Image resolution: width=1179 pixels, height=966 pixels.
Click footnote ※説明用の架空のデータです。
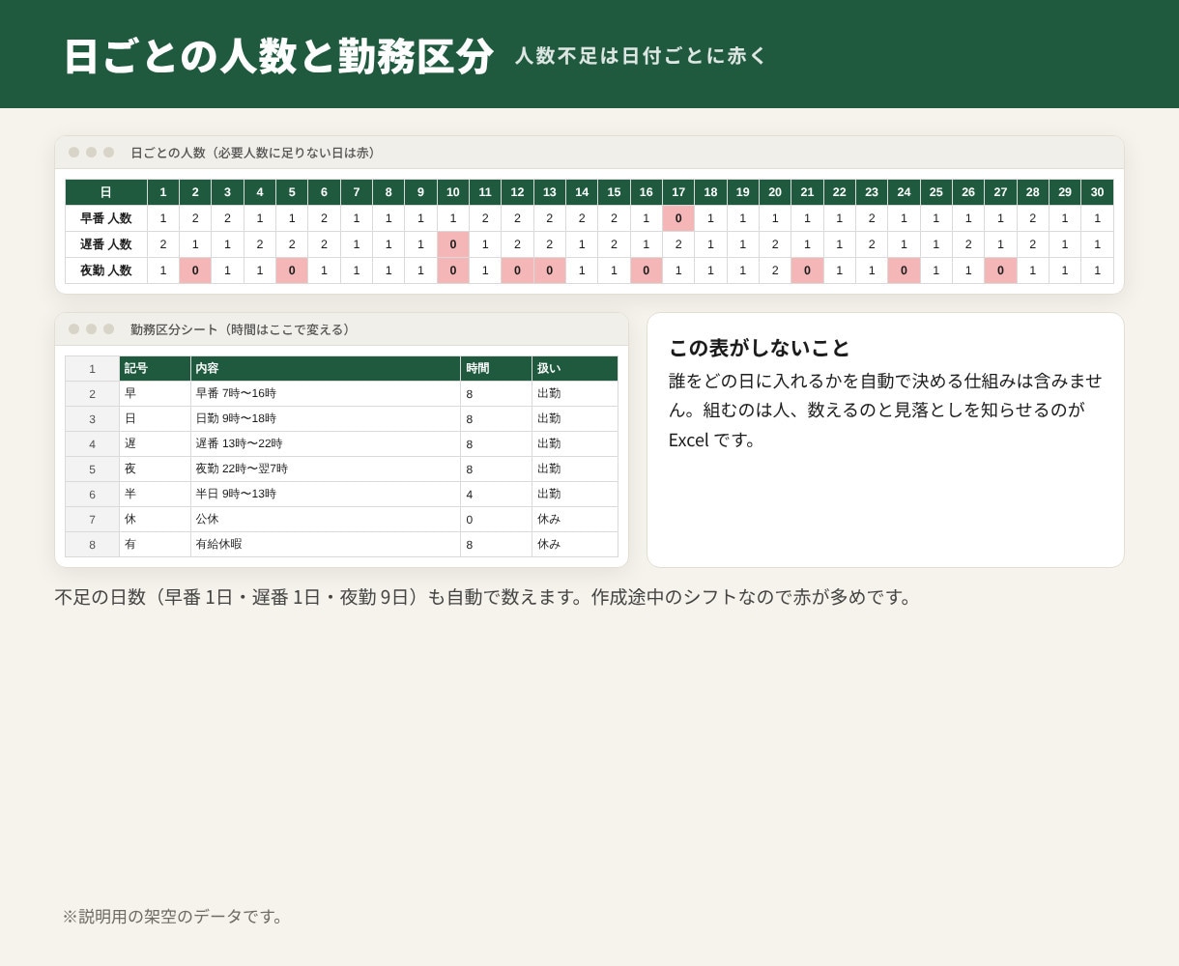[175, 916]
